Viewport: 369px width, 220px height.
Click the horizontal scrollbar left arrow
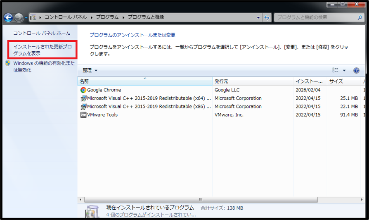(x=80, y=199)
